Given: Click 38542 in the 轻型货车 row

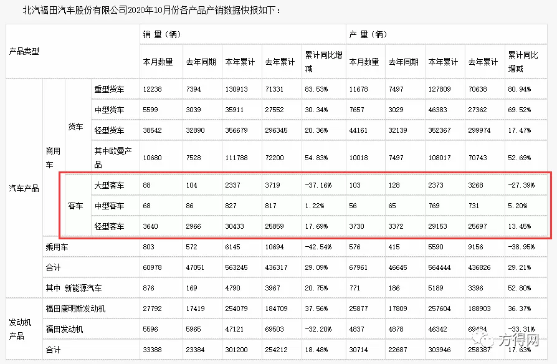Looking at the screenshot, I should [x=153, y=130].
